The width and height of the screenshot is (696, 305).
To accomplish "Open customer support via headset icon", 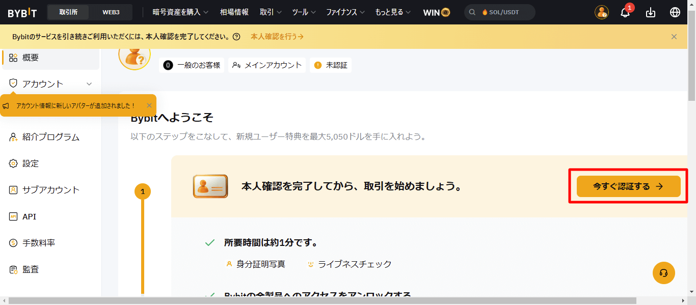I will tap(663, 273).
